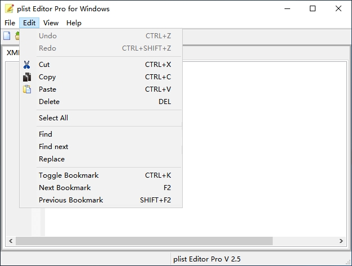
Task: Select the Find menu item
Action: (101, 134)
